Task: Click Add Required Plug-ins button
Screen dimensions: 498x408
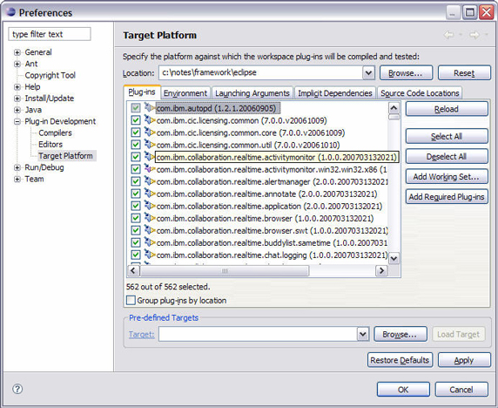Action: coord(447,197)
